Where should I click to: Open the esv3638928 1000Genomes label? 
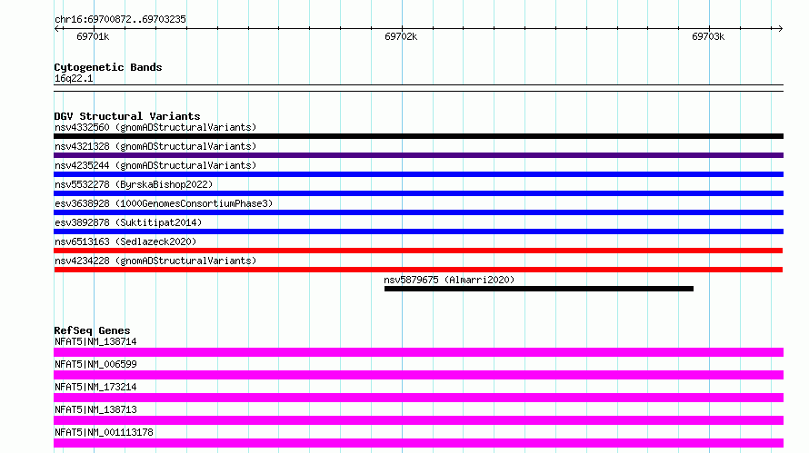(164, 203)
